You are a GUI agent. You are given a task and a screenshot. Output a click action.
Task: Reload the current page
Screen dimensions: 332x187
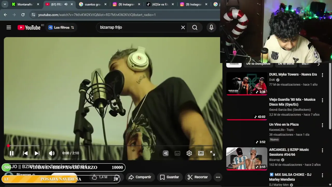[x=23, y=15]
